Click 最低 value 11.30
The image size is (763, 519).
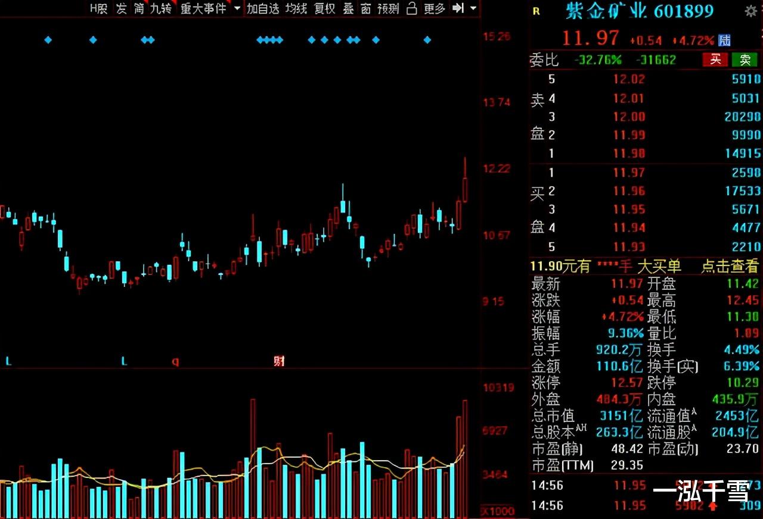click(743, 317)
